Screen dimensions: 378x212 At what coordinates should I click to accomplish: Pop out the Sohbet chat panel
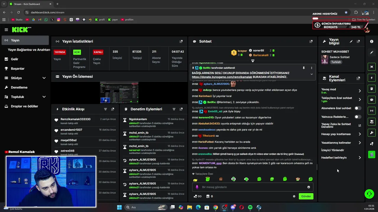pos(311,42)
